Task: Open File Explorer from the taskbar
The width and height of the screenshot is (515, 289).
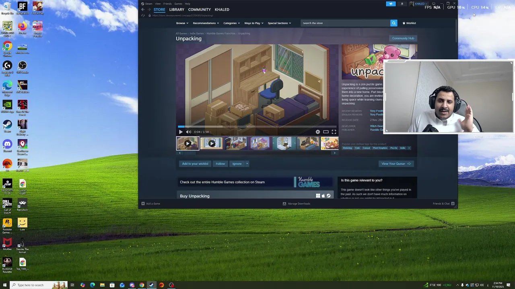Action: click(x=102, y=285)
